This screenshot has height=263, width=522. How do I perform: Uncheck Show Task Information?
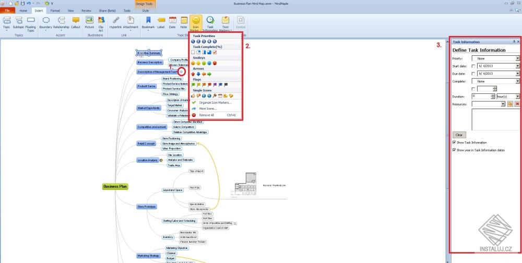point(455,142)
